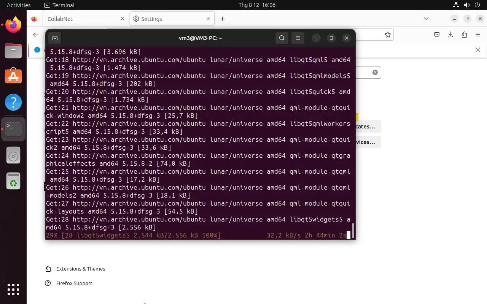This screenshot has height=304, width=487.
Task: Open the Firefox downloads panel
Action: tap(450, 35)
